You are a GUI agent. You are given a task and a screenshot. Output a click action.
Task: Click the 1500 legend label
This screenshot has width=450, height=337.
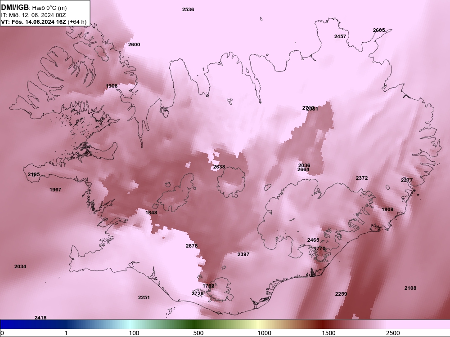328,333
